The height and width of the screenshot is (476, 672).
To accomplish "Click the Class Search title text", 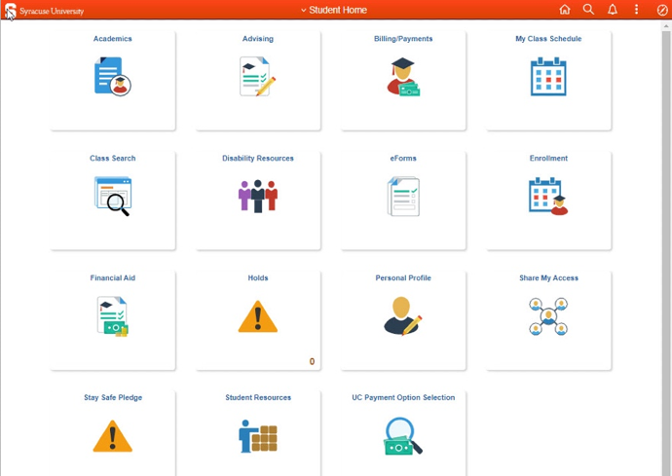I will 113,158.
